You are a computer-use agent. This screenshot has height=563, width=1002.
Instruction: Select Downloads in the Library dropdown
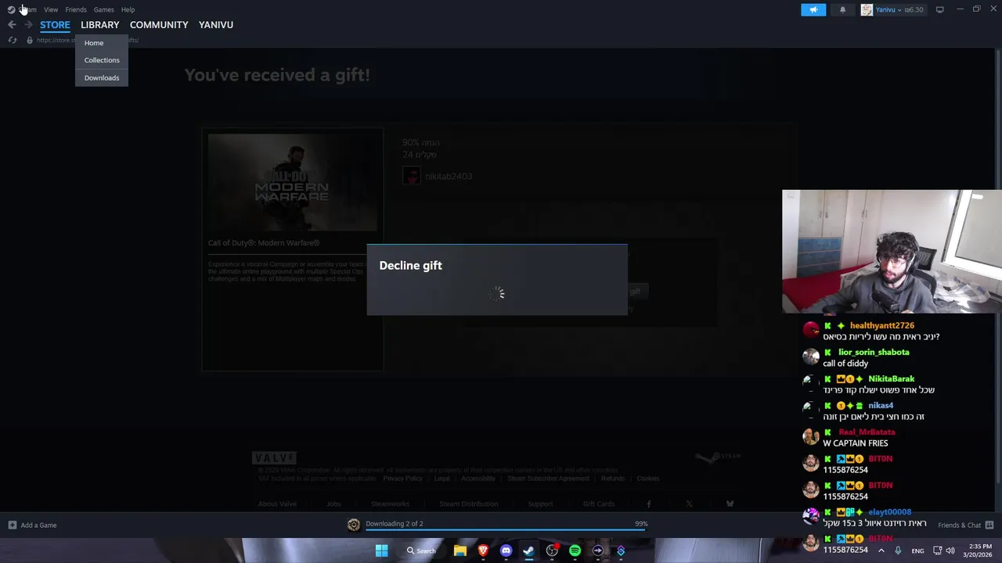[102, 77]
